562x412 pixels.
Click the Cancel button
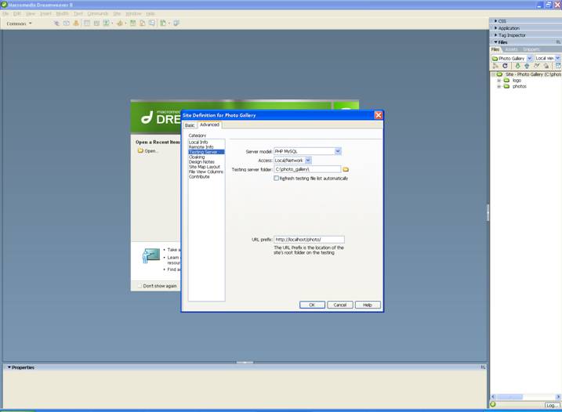pos(339,305)
